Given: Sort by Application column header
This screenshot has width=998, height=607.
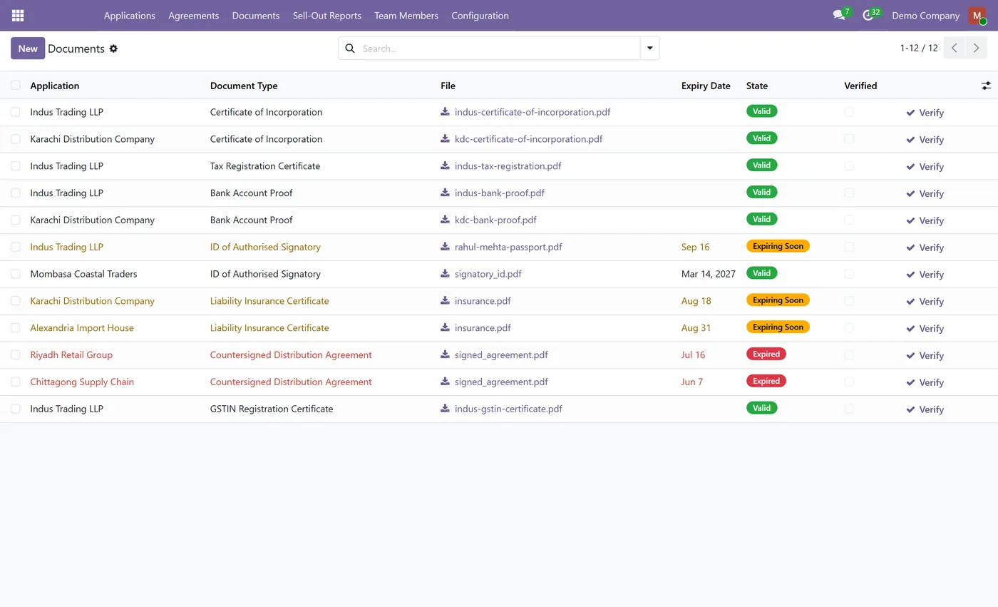Looking at the screenshot, I should pyautogui.click(x=55, y=86).
